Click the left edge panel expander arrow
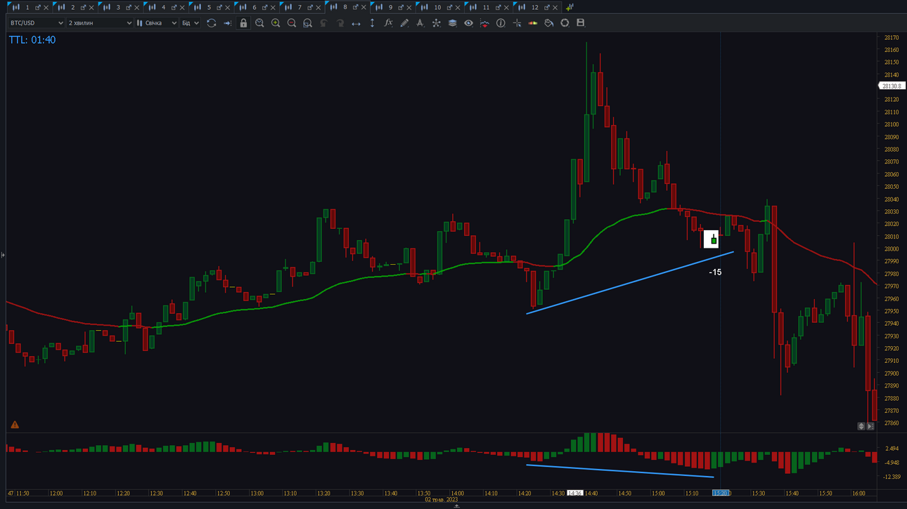907x509 pixels. (x=3, y=255)
